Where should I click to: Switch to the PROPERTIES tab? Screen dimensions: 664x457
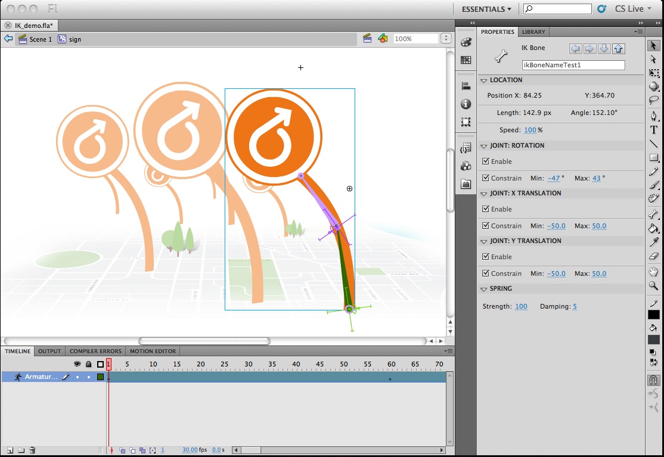click(498, 32)
